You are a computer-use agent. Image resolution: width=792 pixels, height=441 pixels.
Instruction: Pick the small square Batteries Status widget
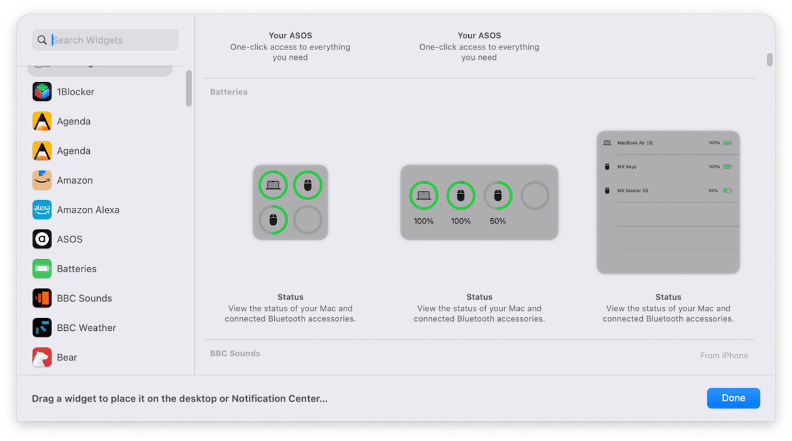pos(290,202)
